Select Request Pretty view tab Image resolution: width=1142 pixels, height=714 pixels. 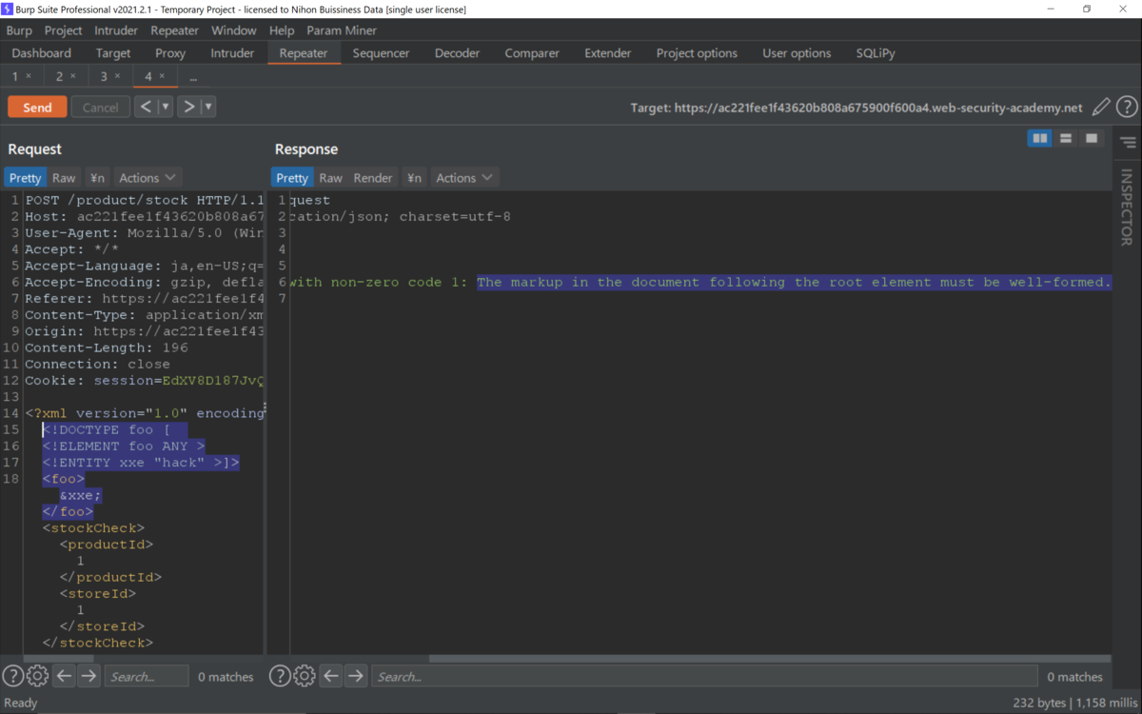[x=26, y=178]
